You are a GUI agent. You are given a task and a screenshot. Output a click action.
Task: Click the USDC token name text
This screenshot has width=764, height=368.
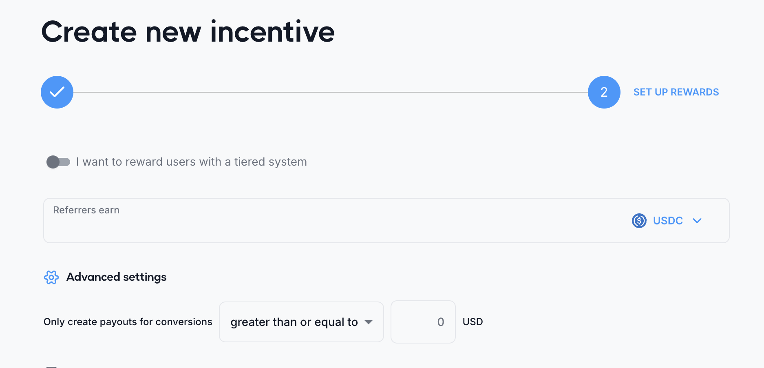(x=667, y=221)
